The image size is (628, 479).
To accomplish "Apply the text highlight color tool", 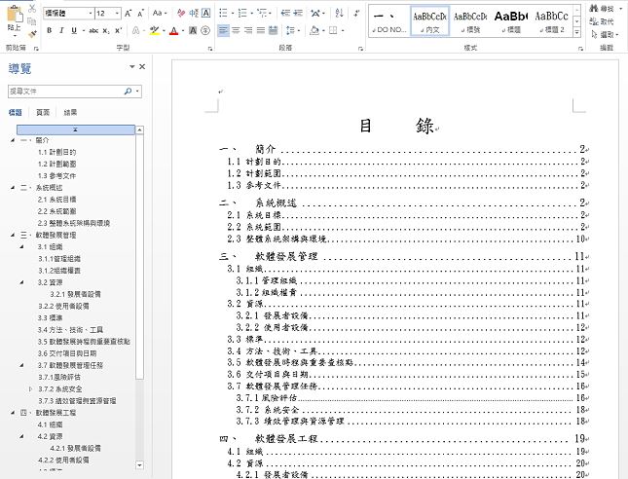I will (x=154, y=31).
